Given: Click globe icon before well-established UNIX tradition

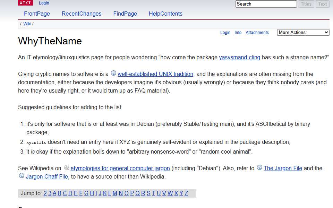Looking at the screenshot, I should (114, 73).
